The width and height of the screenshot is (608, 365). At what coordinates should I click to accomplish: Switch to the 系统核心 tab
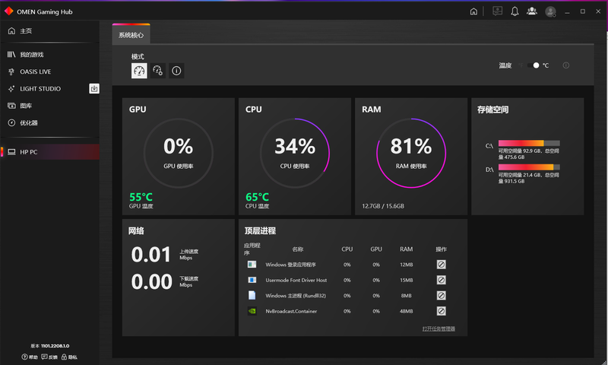coord(131,35)
